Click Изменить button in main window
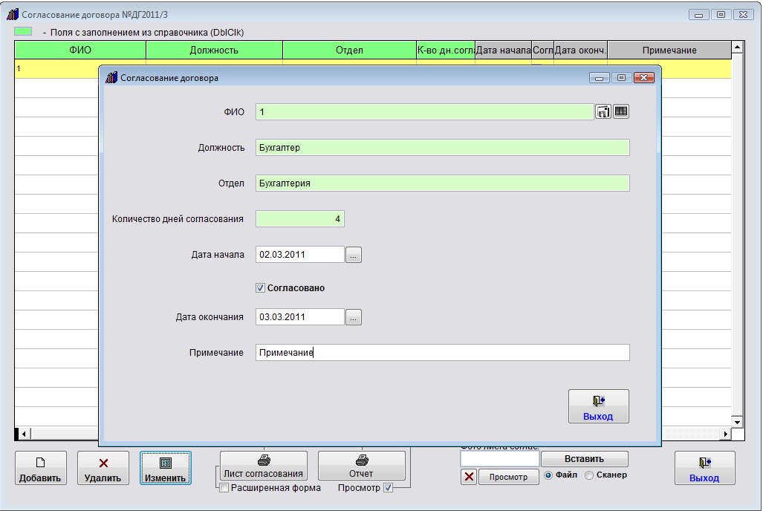The height and width of the screenshot is (511, 763). click(x=166, y=468)
